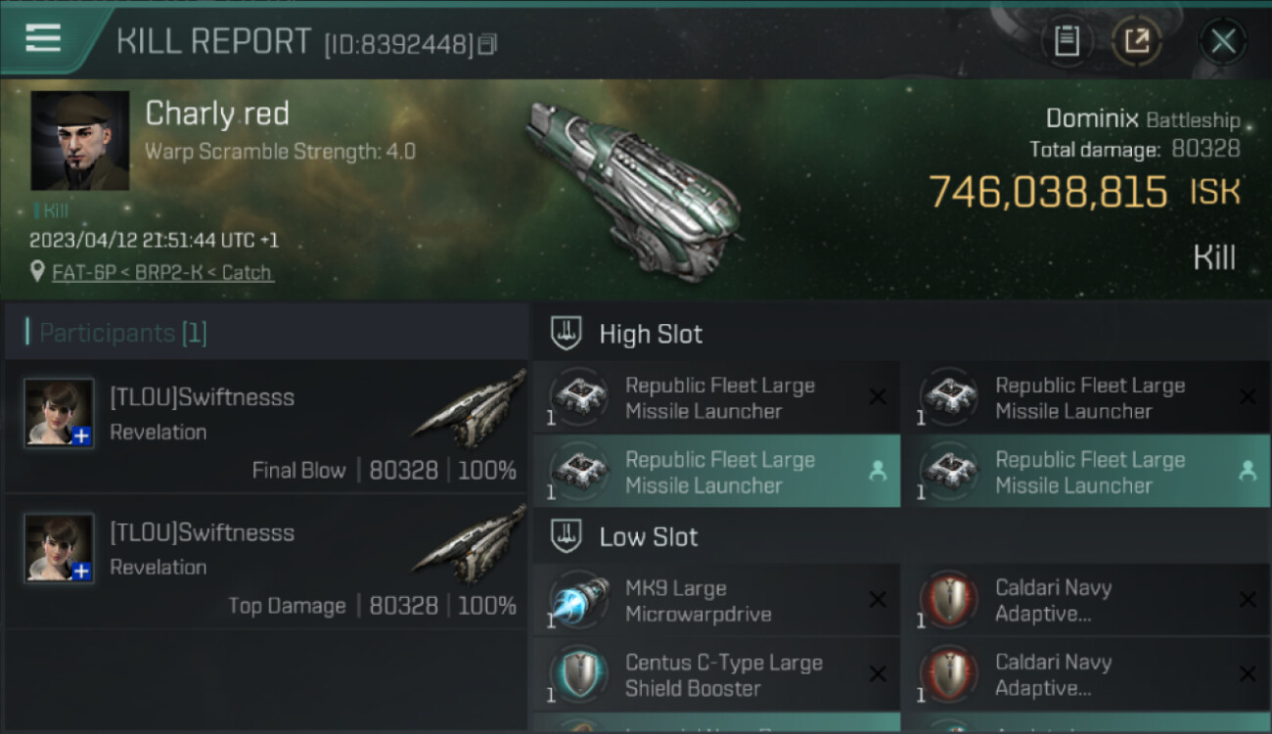Copy the kill report ID
The height and width of the screenshot is (734, 1272).
487,44
